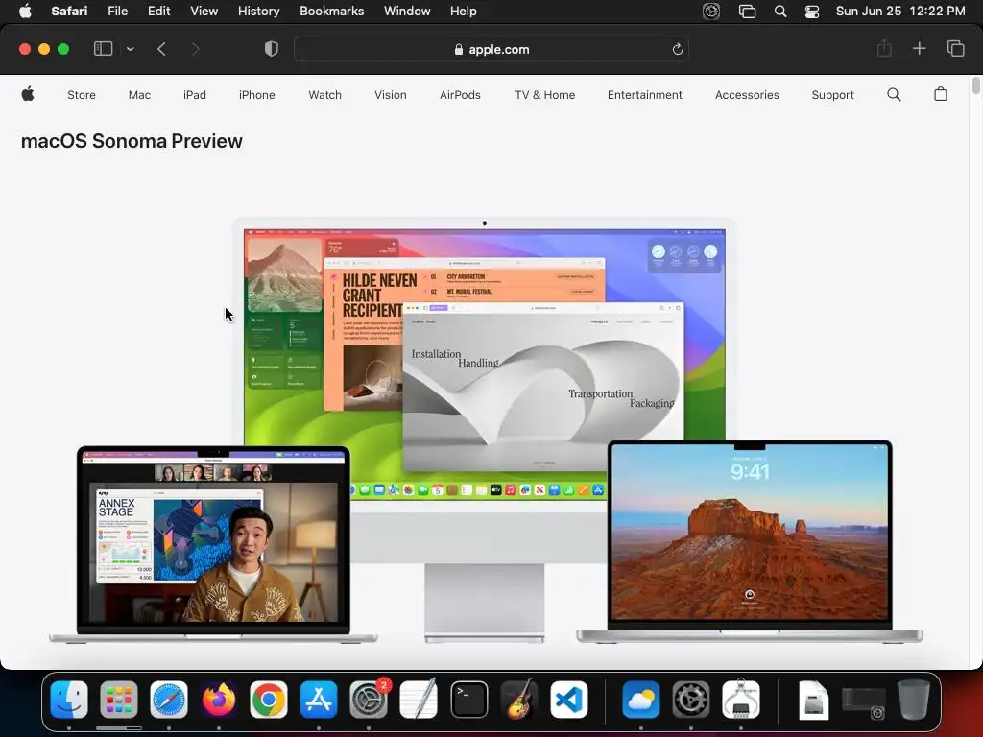
Task: Launch Firefox from the Dock
Action: (x=219, y=699)
